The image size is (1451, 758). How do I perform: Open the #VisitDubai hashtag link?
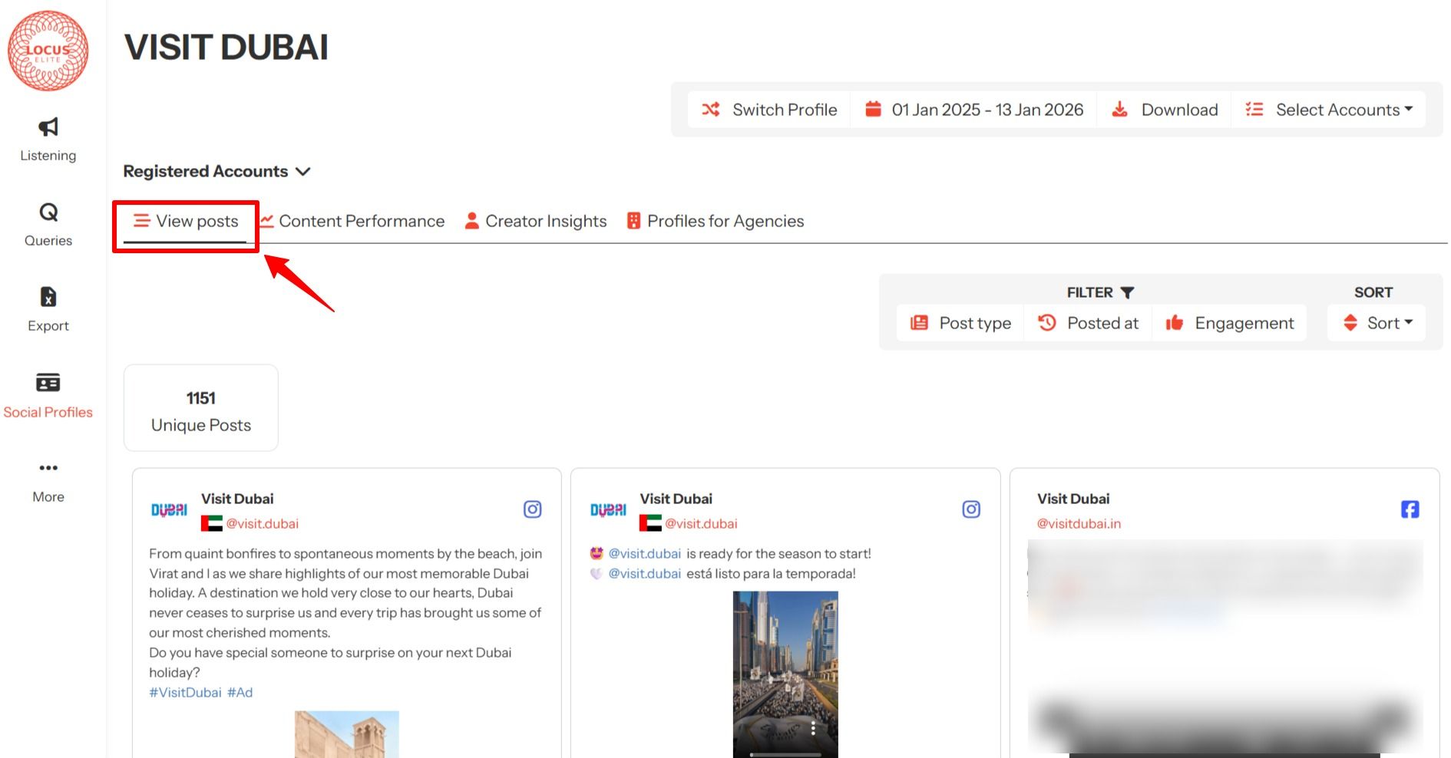pos(185,693)
